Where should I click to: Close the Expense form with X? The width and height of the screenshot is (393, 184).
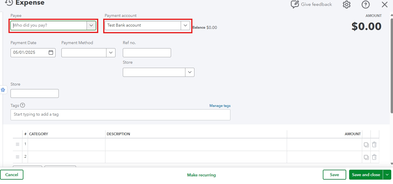[385, 4]
